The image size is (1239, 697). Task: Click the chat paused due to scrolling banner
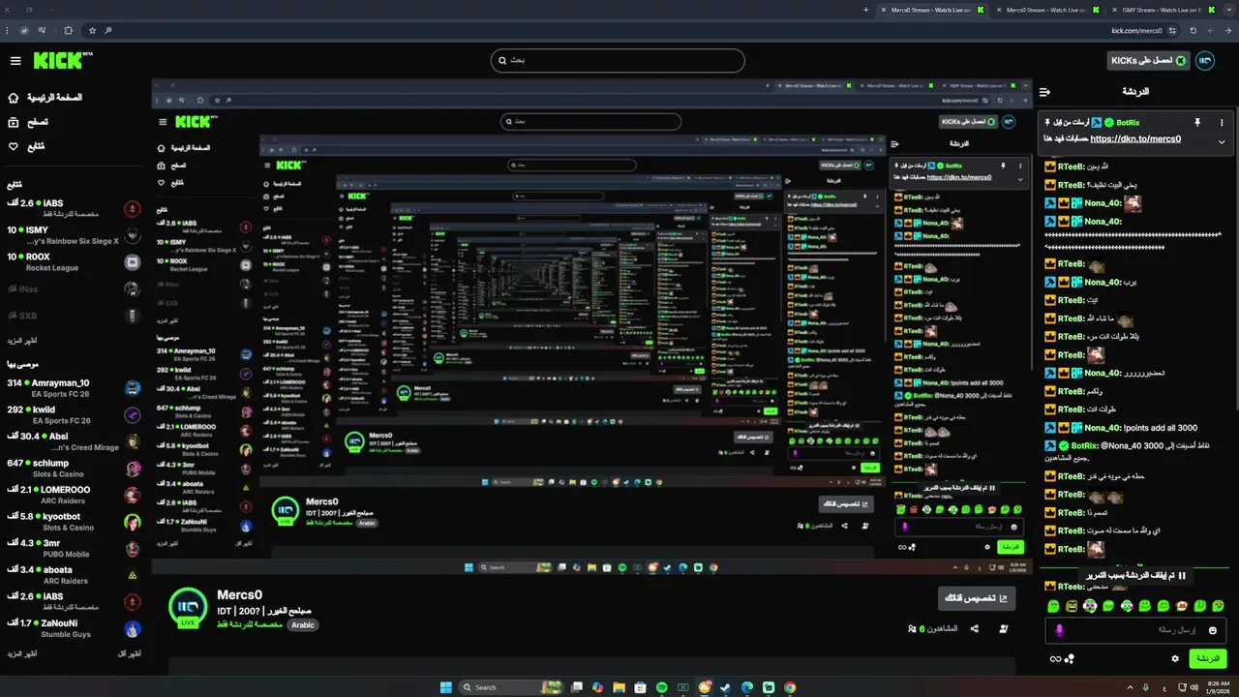(x=1135, y=575)
